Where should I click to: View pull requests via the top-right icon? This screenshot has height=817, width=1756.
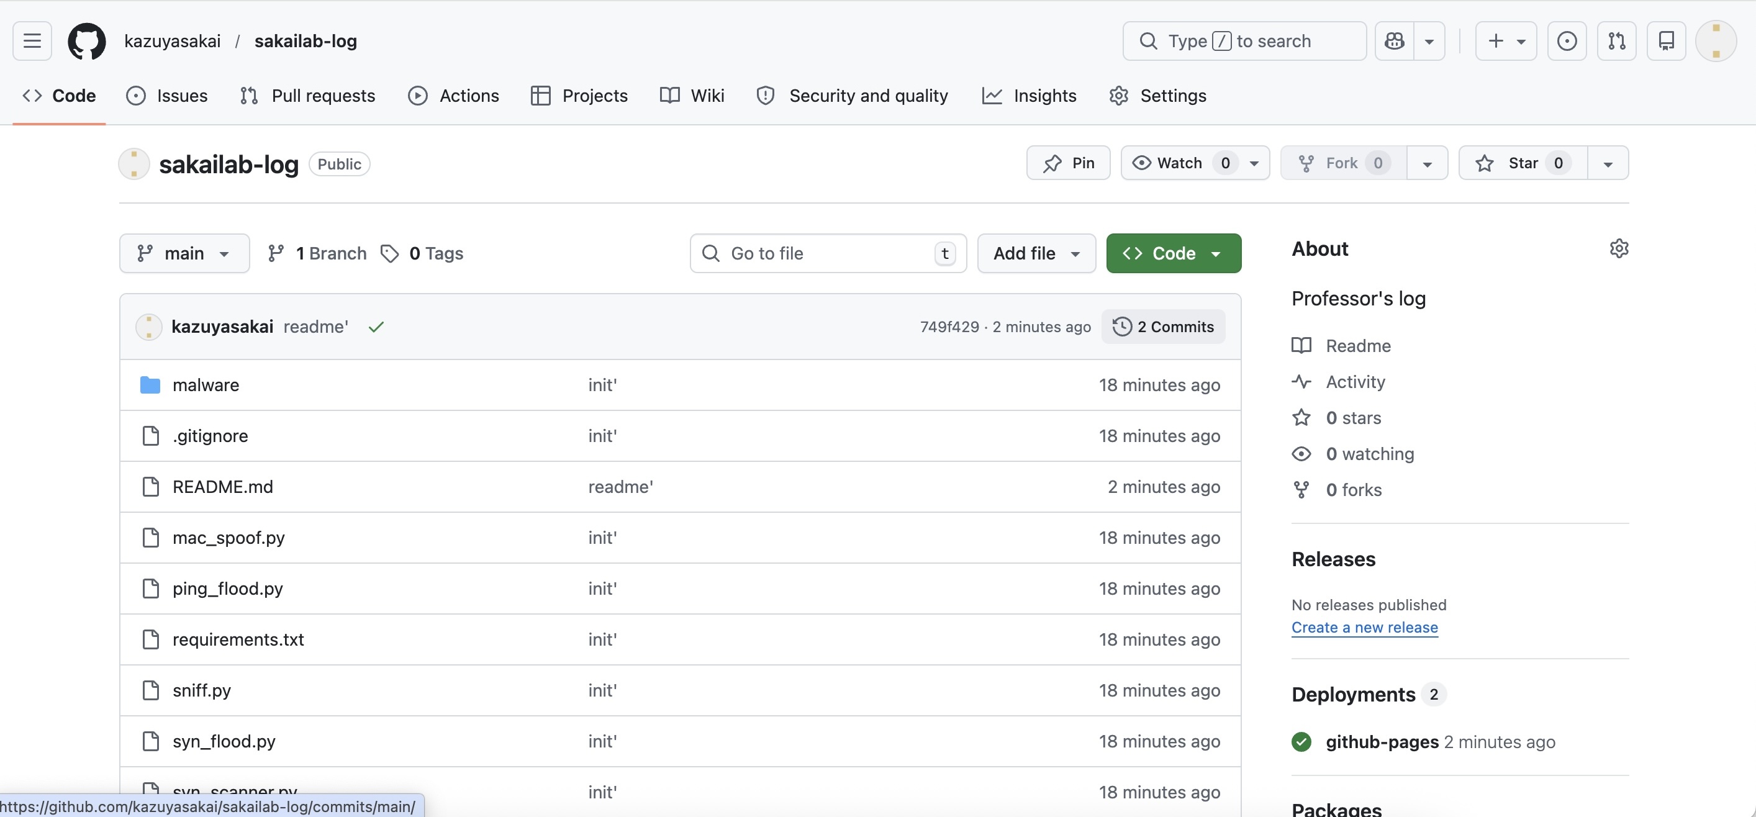1617,41
